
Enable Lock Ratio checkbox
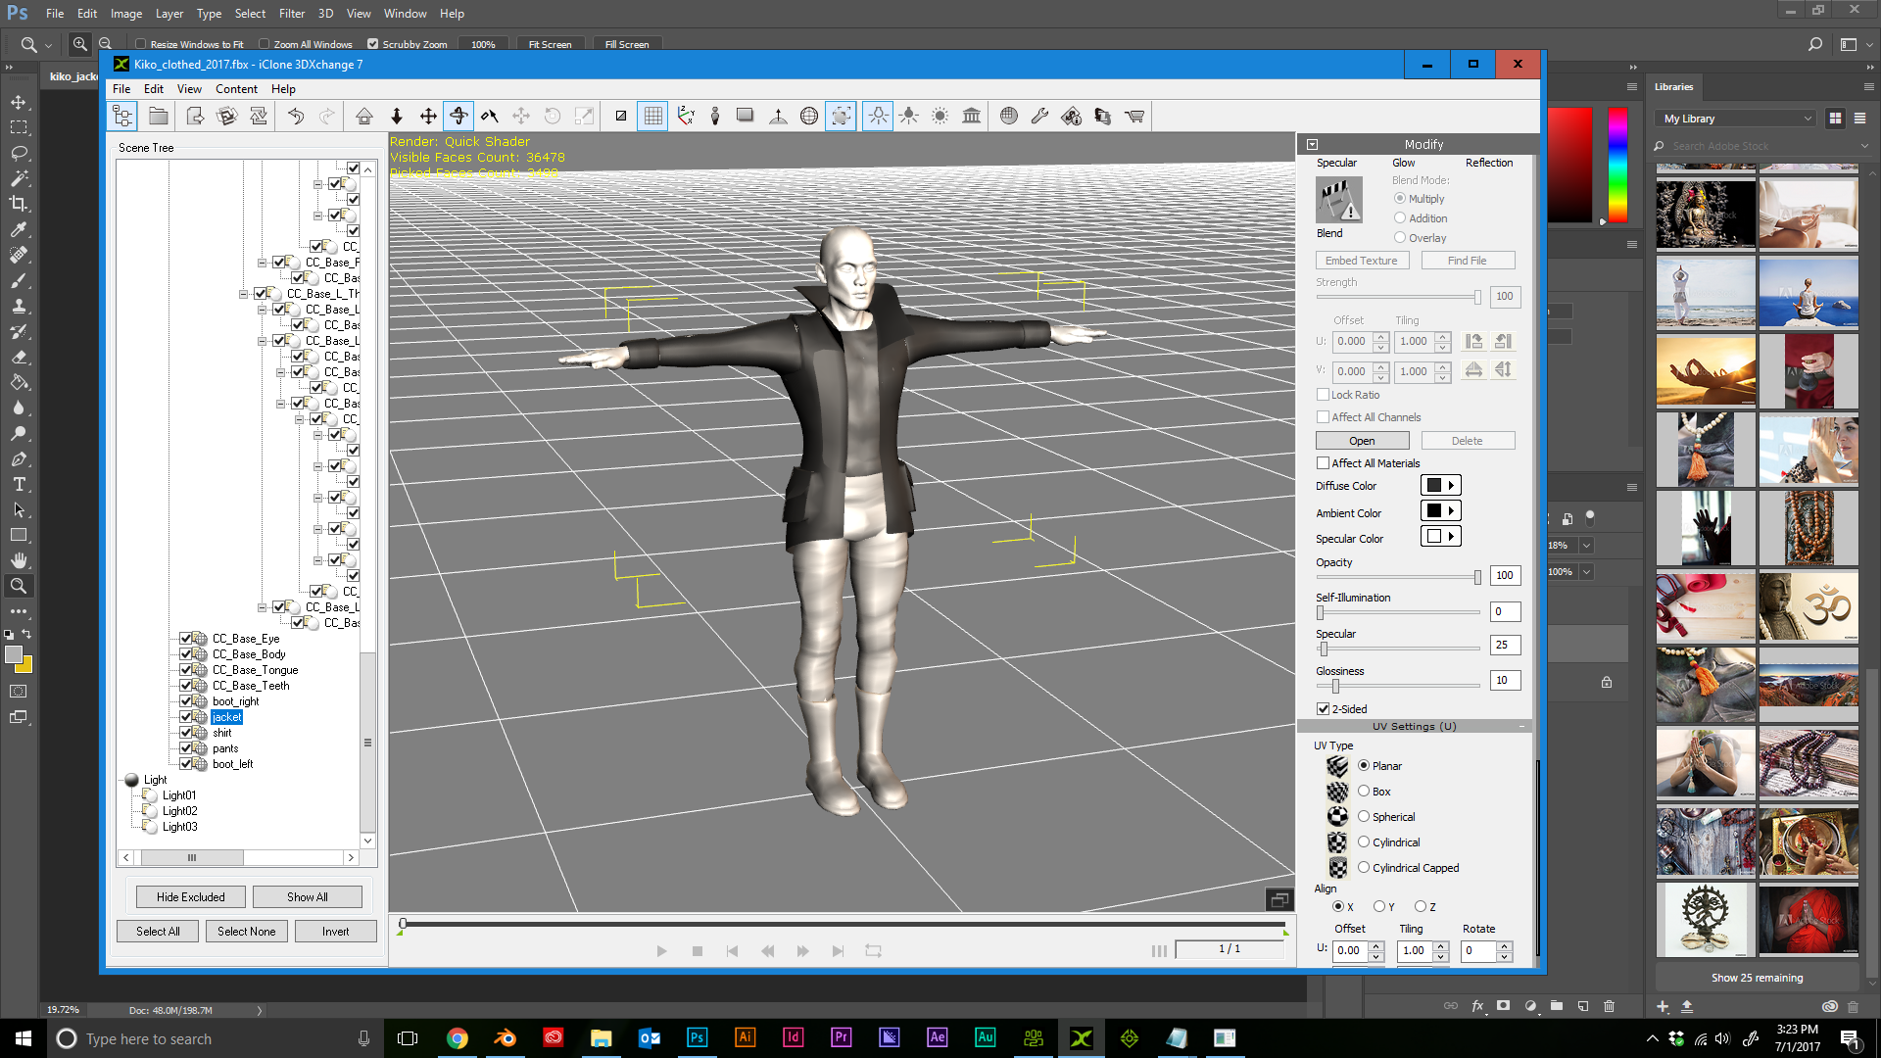1323,395
